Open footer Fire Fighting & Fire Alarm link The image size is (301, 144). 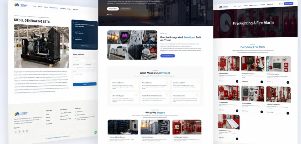tap(66, 119)
